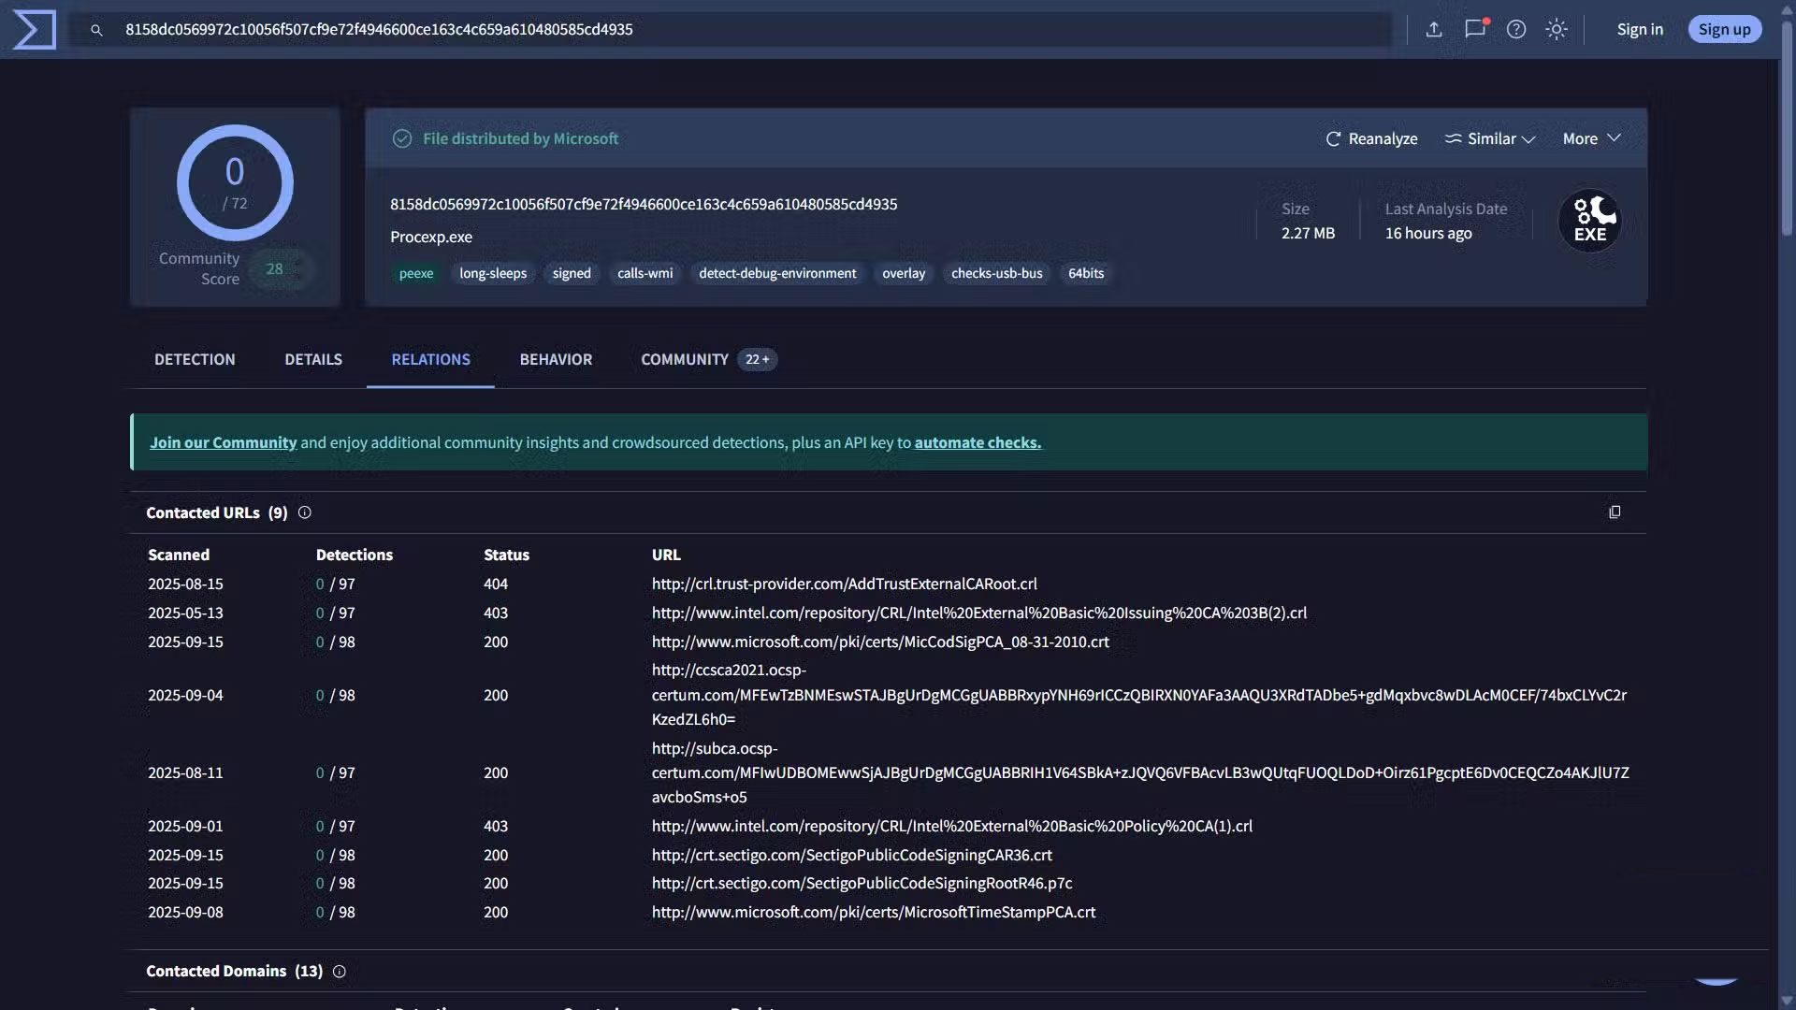Click the Join our Community link
The width and height of the screenshot is (1796, 1010).
click(x=223, y=442)
